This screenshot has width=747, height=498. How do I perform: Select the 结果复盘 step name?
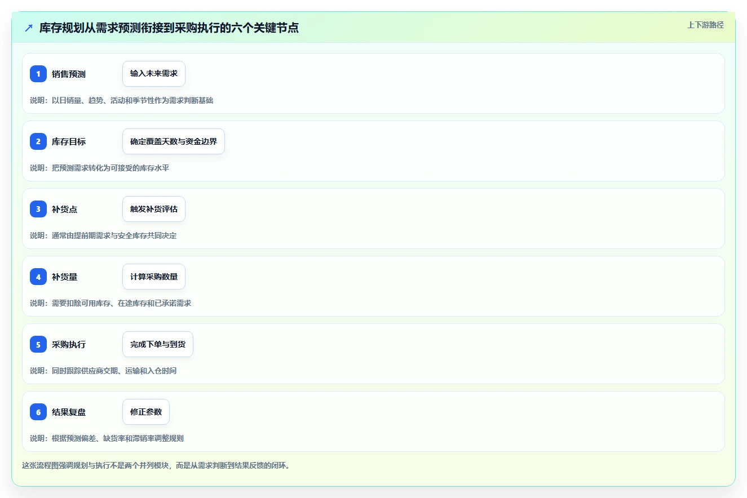pyautogui.click(x=69, y=412)
